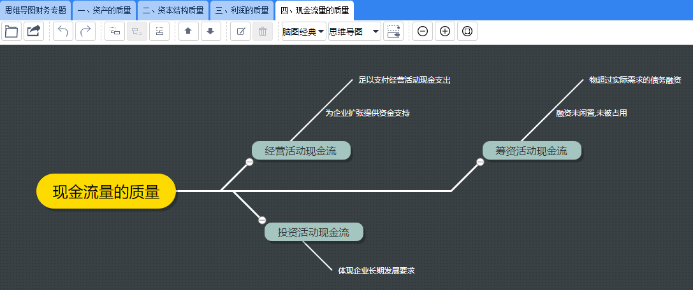Undo the last action
693x290 pixels.
click(63, 31)
